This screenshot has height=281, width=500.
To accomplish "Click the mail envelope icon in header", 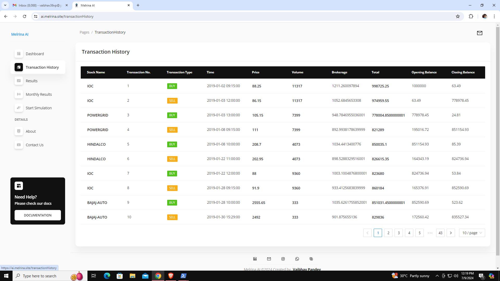I will point(479,33).
